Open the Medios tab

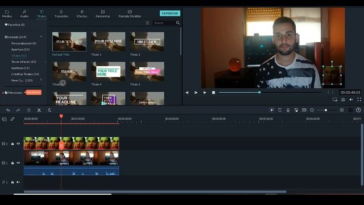7,14
